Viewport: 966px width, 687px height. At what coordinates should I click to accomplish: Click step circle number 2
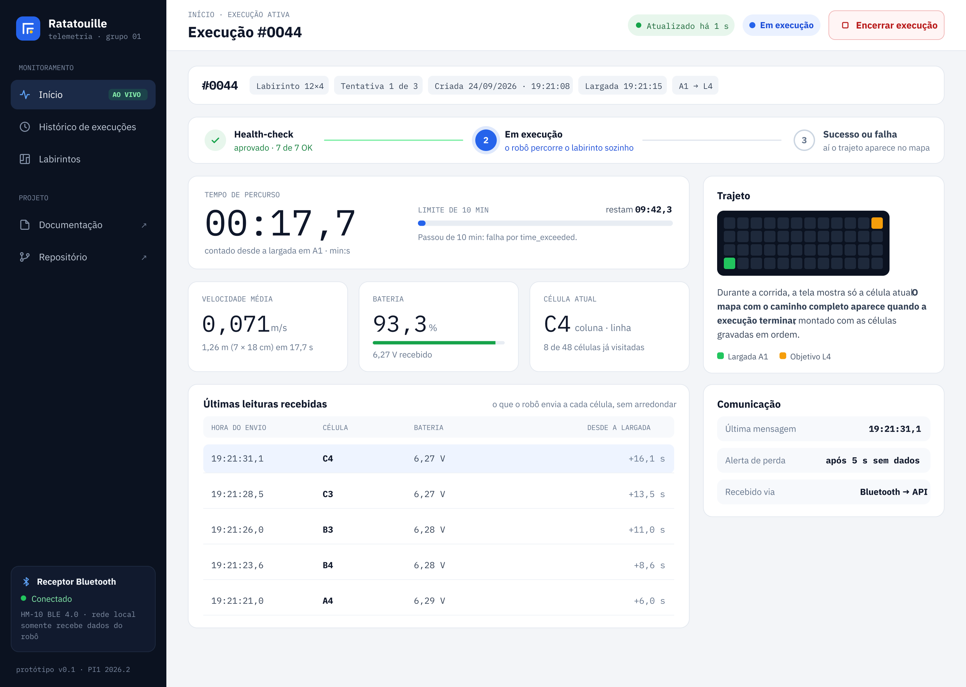click(486, 141)
